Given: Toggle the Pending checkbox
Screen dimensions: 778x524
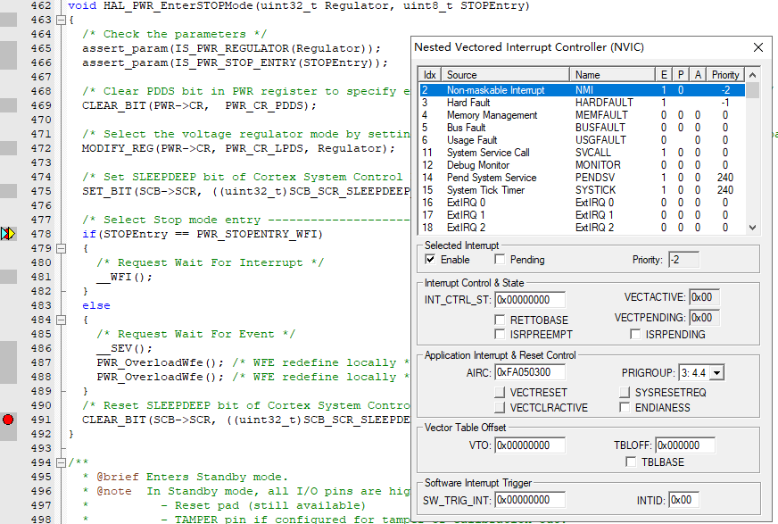Looking at the screenshot, I should (x=500, y=260).
